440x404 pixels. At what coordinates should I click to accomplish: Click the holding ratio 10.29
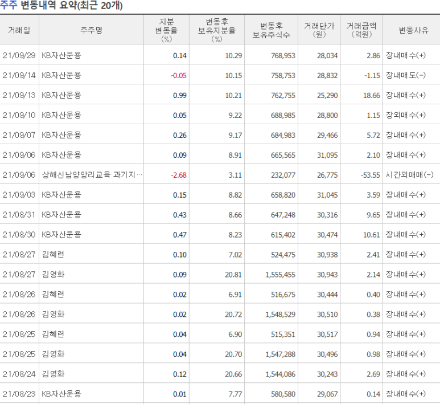[x=233, y=56]
